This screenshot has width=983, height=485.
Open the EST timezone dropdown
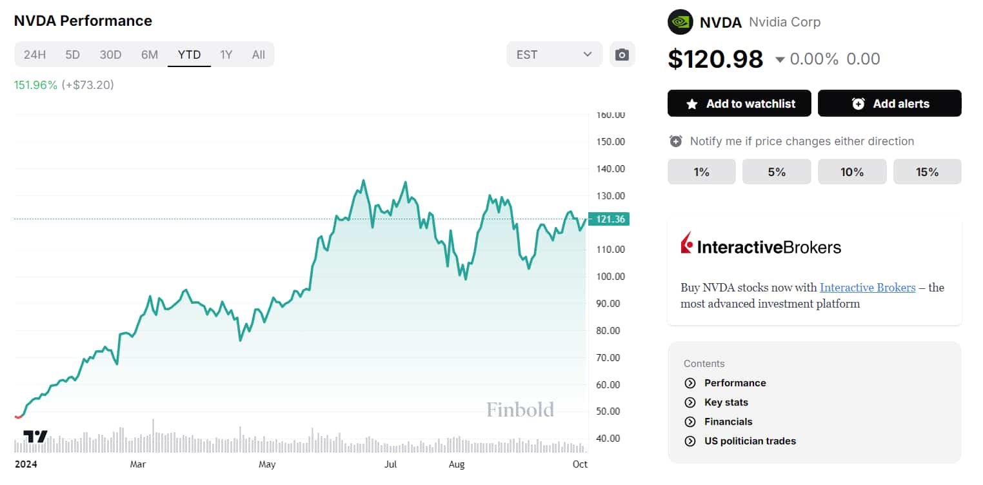pos(554,54)
